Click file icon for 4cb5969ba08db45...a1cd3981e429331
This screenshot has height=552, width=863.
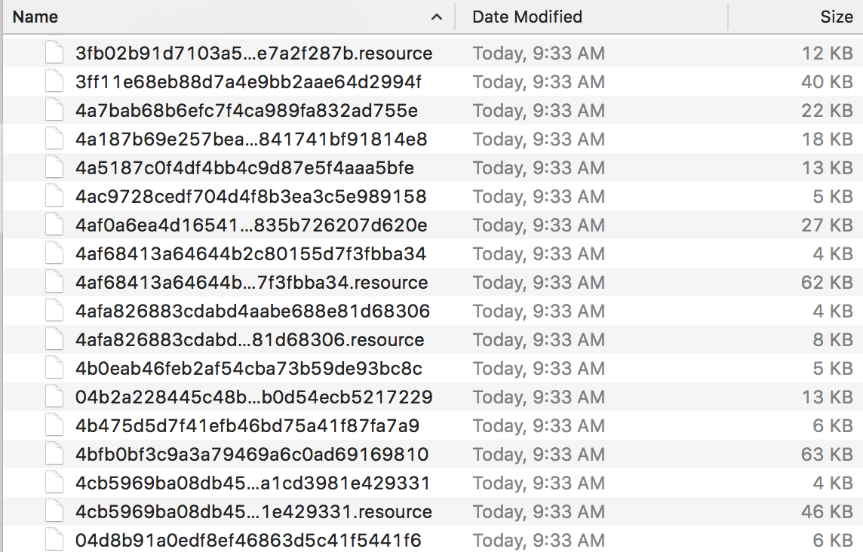click(x=54, y=482)
